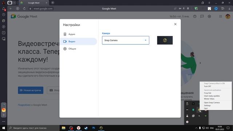233x131 pixels.
Task: Expand the Snap Camera camera dropdown
Action: 126,40
